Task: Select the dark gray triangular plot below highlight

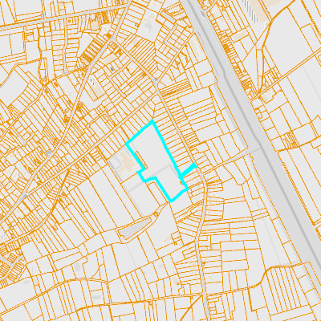Action: (135, 228)
